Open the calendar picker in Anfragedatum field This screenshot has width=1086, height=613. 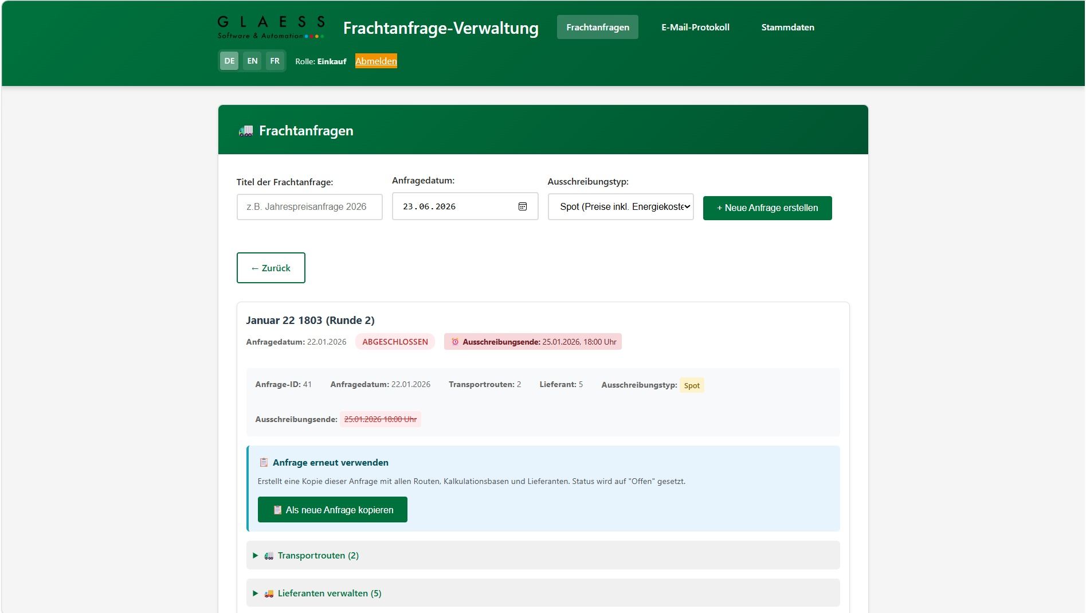523,206
